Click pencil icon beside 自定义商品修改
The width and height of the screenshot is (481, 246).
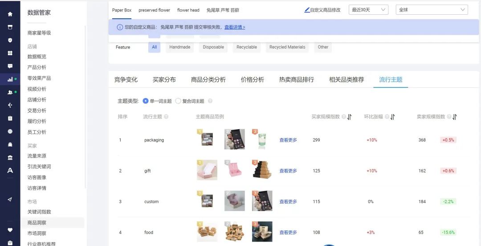(x=307, y=10)
